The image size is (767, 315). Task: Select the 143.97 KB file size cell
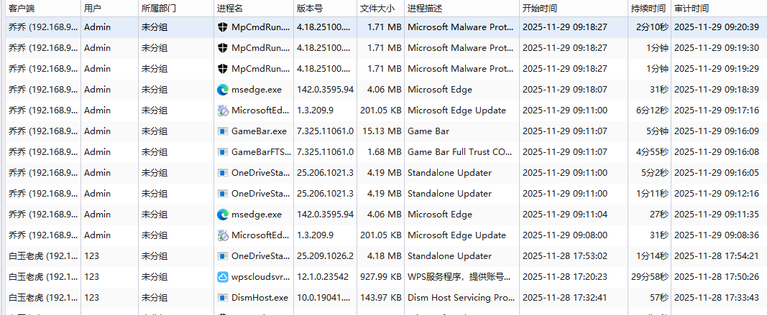[x=380, y=297]
